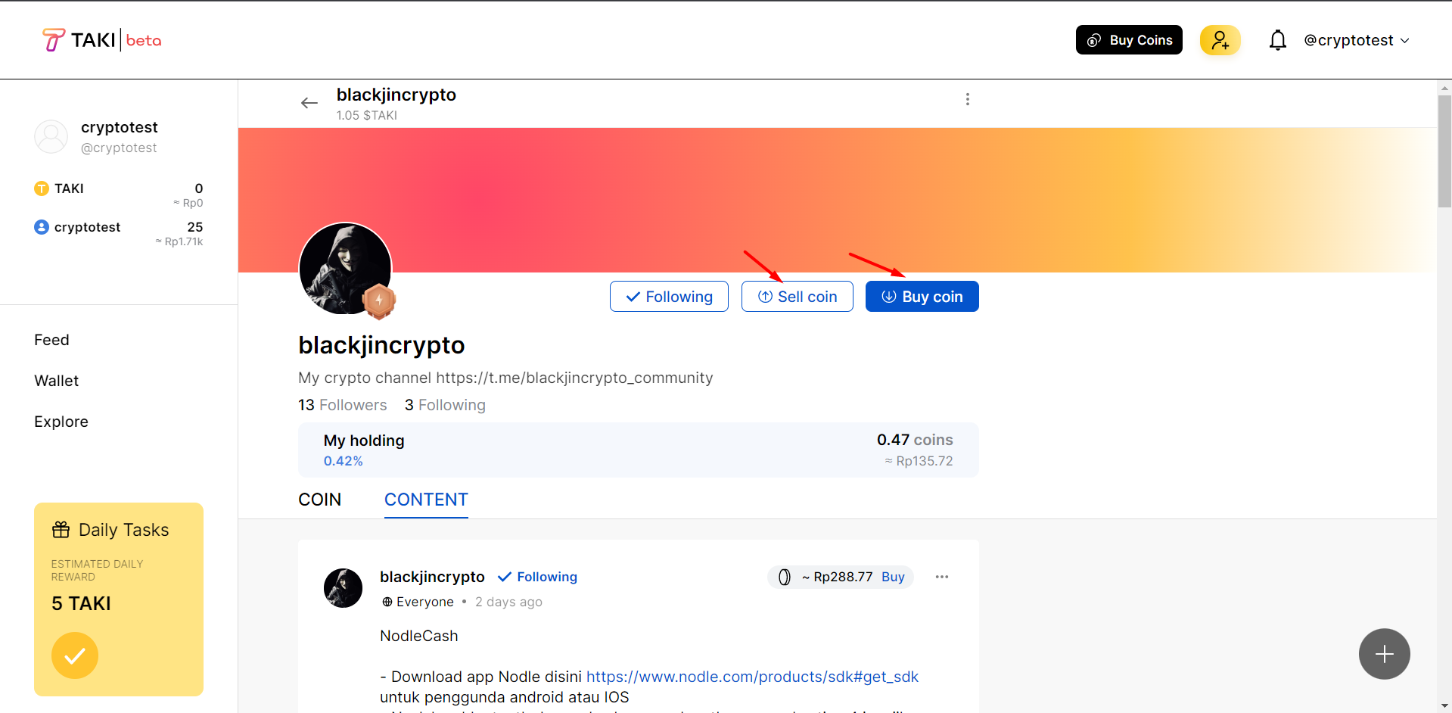This screenshot has height=713, width=1452.
Task: Click the scrollbar up arrow
Action: pos(1444,88)
